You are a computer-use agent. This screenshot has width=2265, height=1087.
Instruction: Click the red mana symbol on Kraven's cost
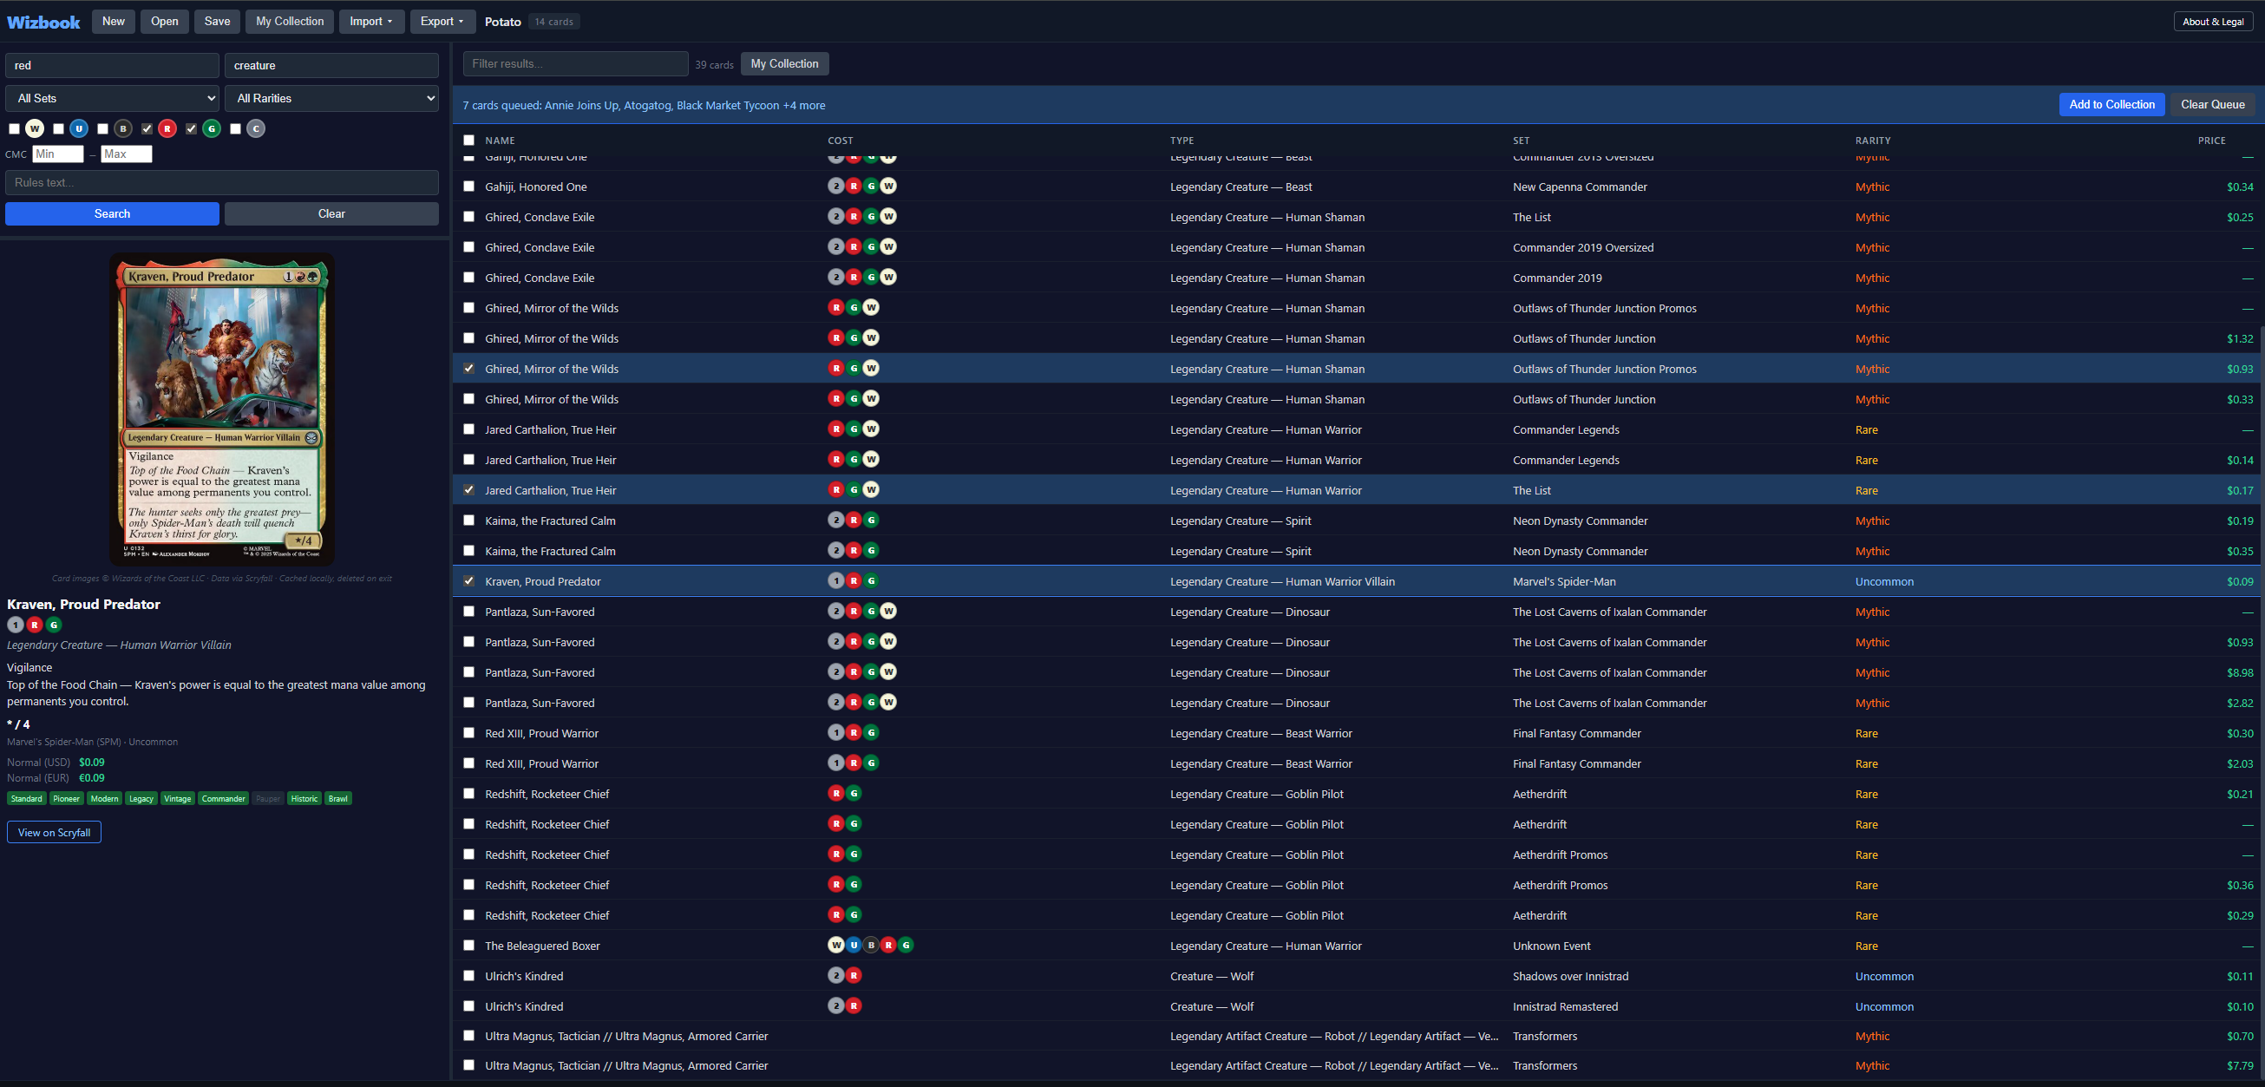pyautogui.click(x=35, y=625)
